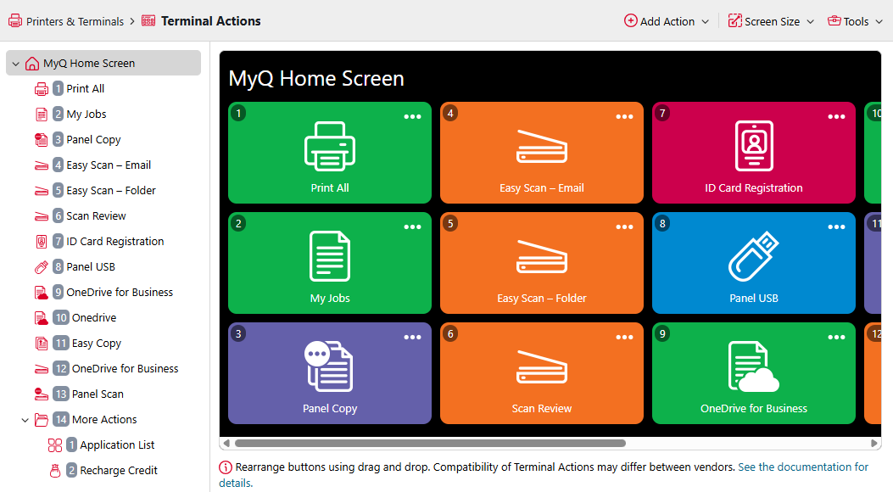Screen dimensions: 893x492
Task: Click the document icon on the My Jobs tile
Action: point(330,256)
